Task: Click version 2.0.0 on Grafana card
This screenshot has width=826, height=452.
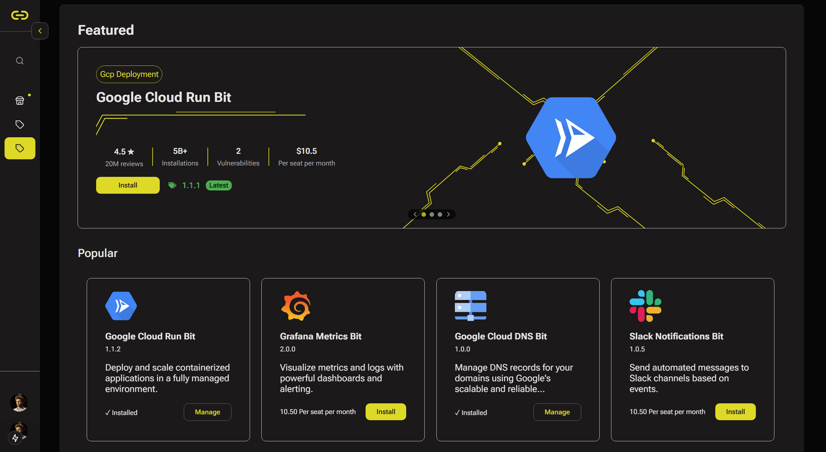Action: [x=288, y=349]
